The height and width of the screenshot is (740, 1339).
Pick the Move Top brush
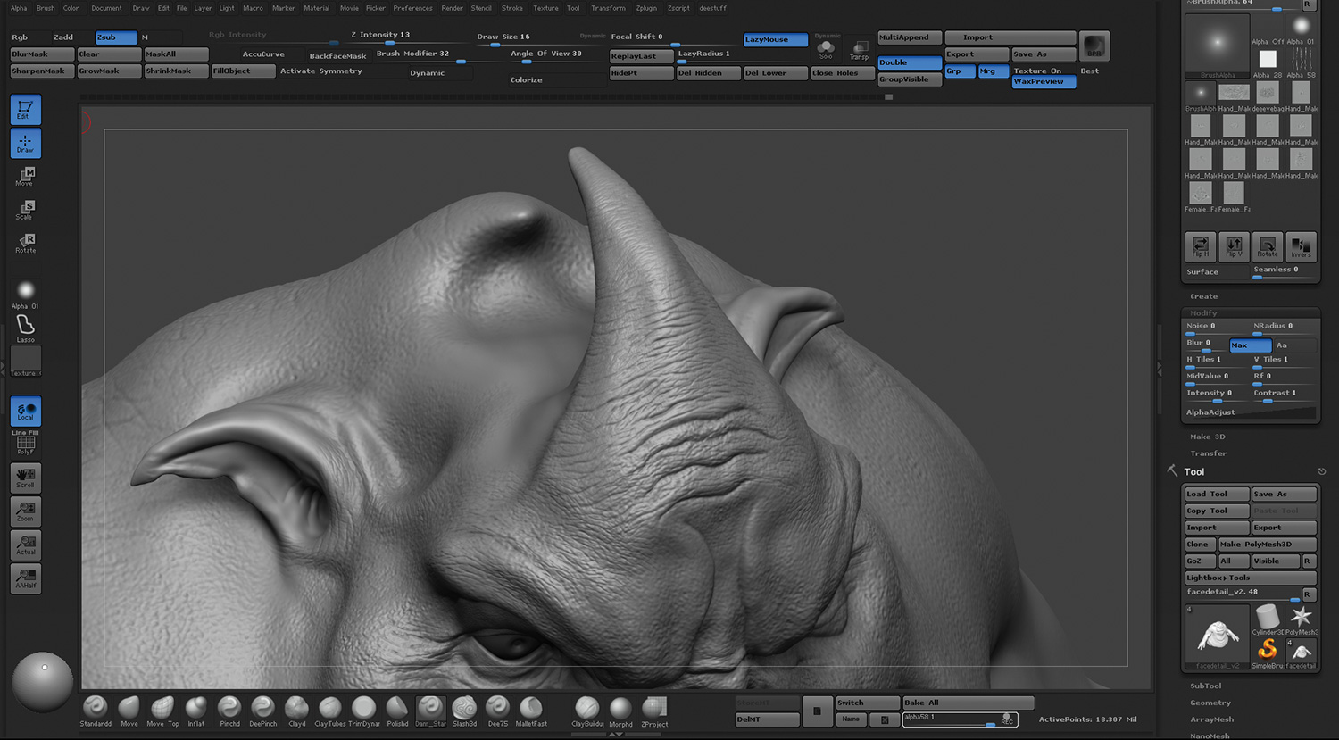click(162, 711)
